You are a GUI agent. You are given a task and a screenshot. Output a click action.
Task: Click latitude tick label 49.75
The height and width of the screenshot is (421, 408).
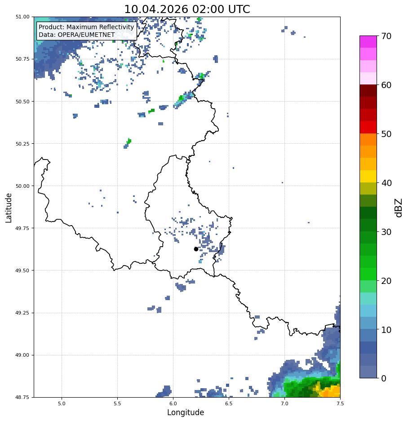coord(22,228)
